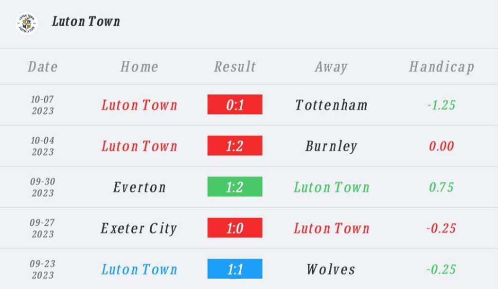Image resolution: width=498 pixels, height=289 pixels.
Task: Click the Luton Town club crest icon
Action: point(27,23)
